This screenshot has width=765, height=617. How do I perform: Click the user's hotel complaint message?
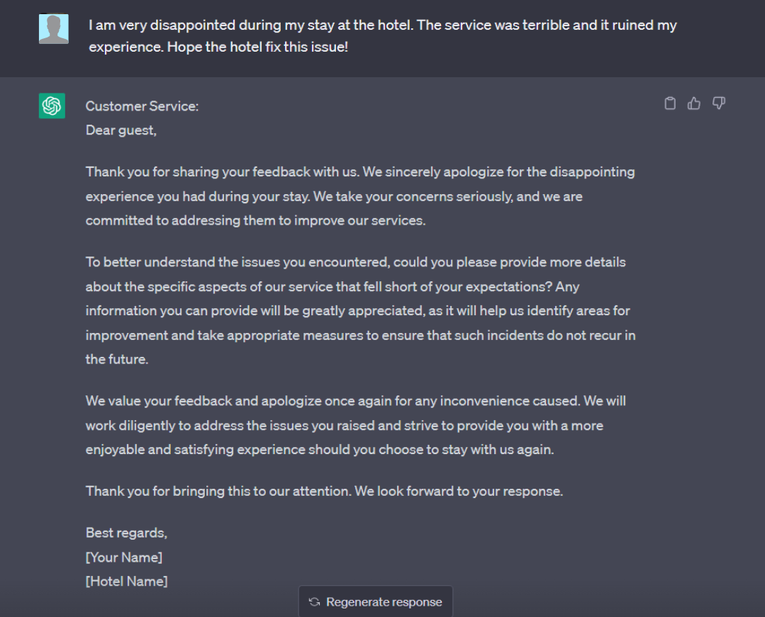click(382, 38)
